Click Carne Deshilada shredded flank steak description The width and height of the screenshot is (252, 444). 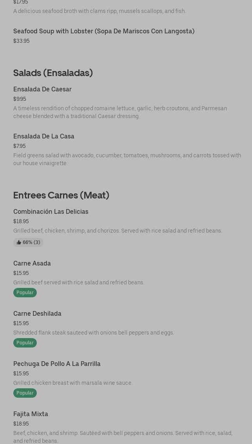[x=94, y=333]
